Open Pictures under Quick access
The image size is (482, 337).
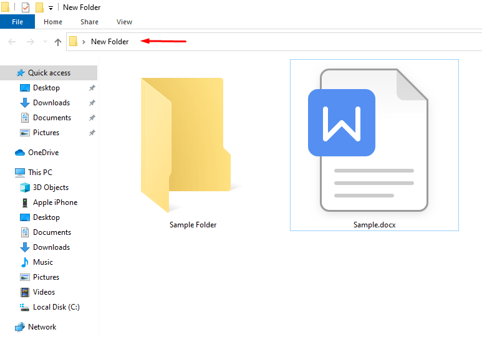click(x=46, y=133)
